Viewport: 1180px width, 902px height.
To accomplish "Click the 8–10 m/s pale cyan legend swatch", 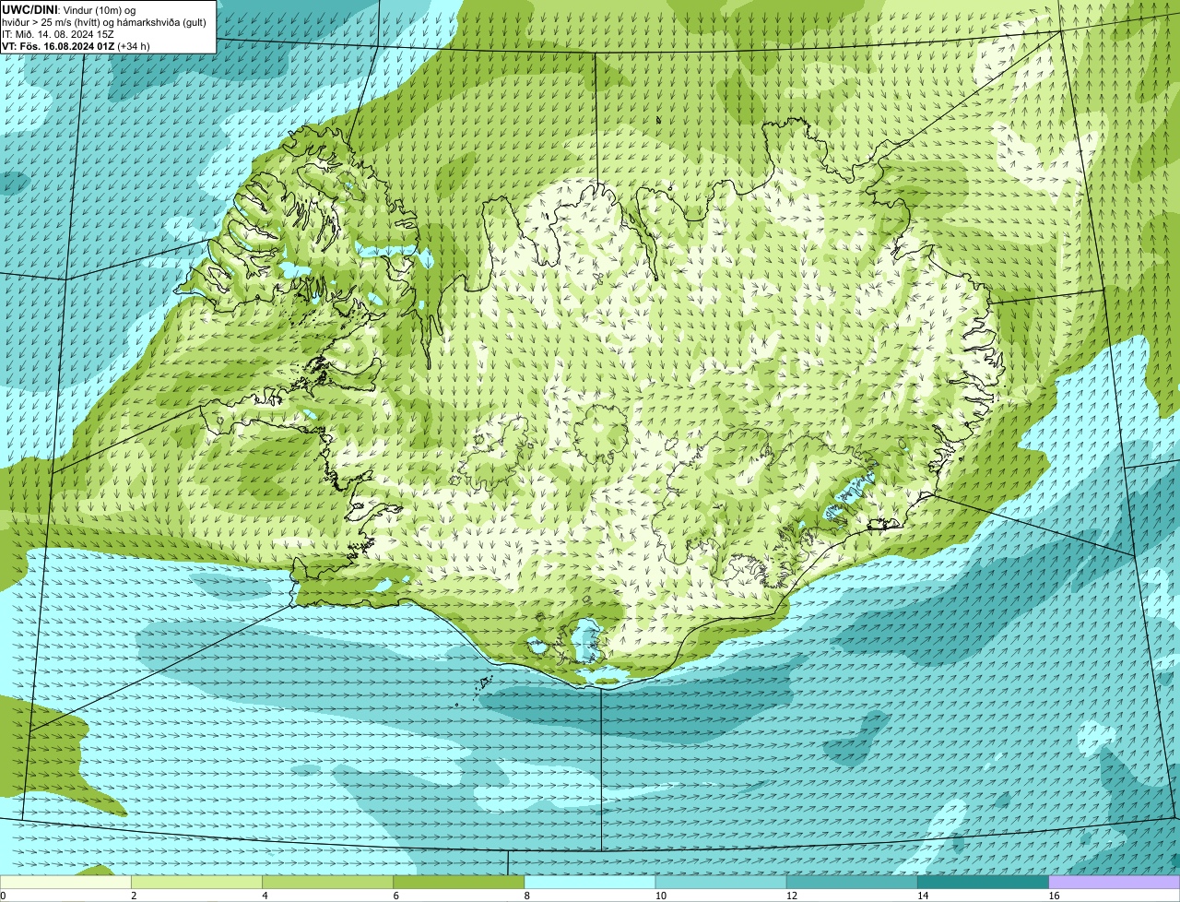I will point(590,882).
